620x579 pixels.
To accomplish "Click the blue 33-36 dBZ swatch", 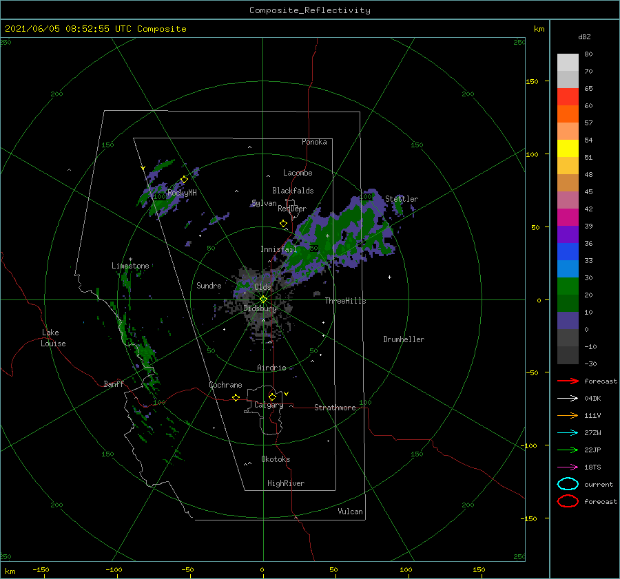I will coord(568,252).
